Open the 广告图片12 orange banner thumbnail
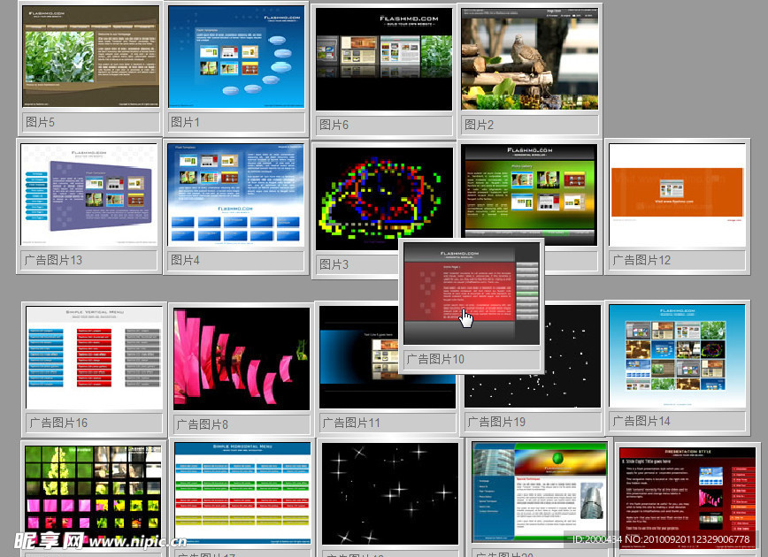 coord(677,195)
